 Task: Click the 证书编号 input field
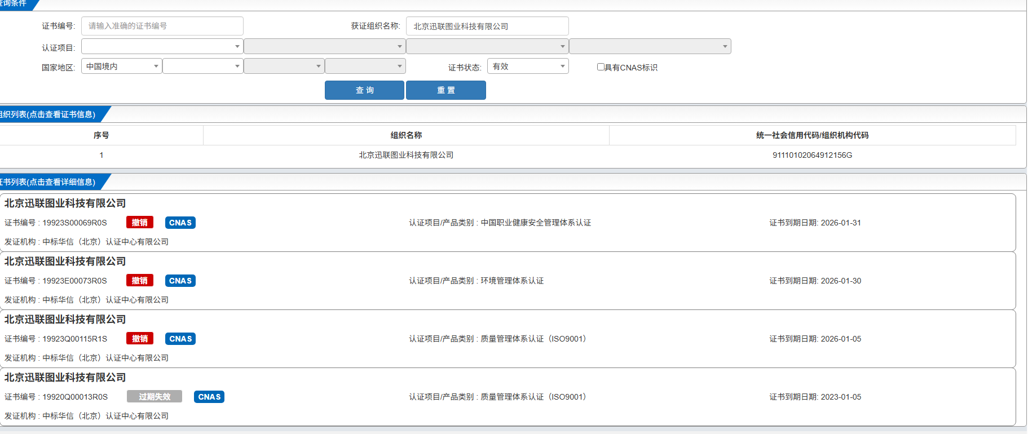[x=162, y=26]
